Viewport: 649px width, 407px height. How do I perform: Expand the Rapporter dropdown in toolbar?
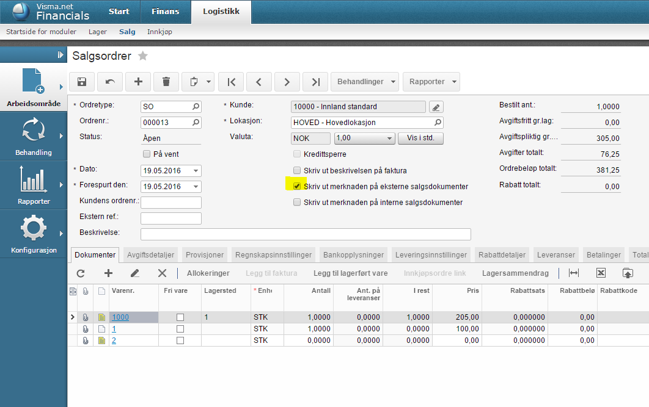431,82
